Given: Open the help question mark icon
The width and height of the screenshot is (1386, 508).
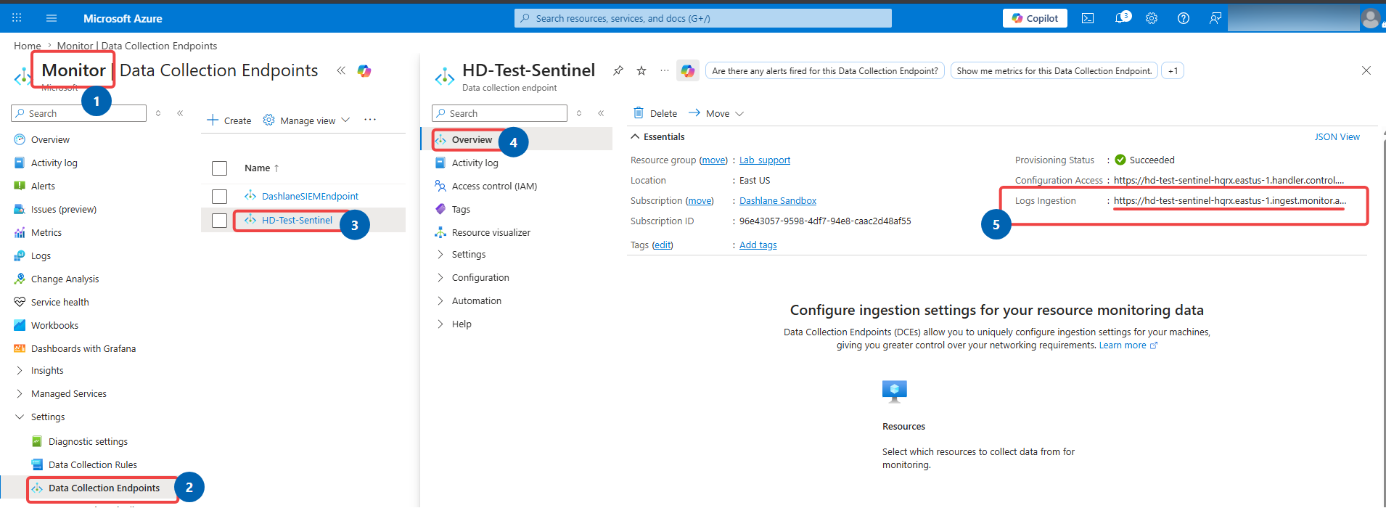Looking at the screenshot, I should [1184, 18].
